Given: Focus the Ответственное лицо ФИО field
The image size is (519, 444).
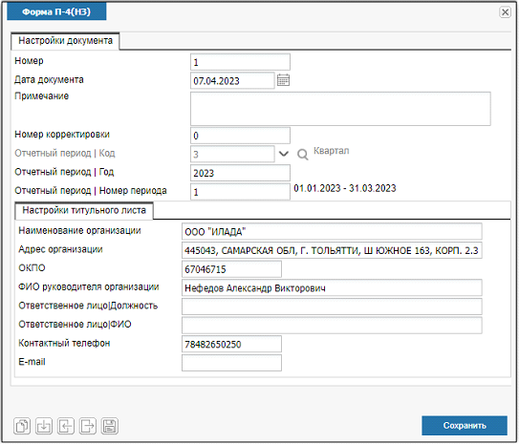Looking at the screenshot, I should click(332, 326).
